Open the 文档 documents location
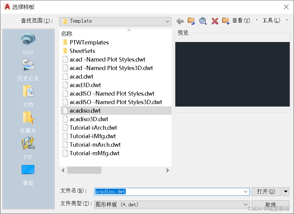 pos(28,96)
